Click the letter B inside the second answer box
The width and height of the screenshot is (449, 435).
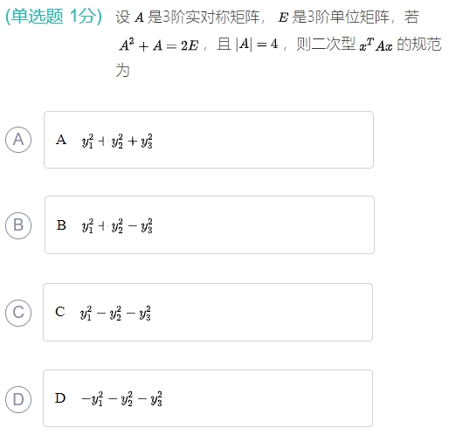61,225
